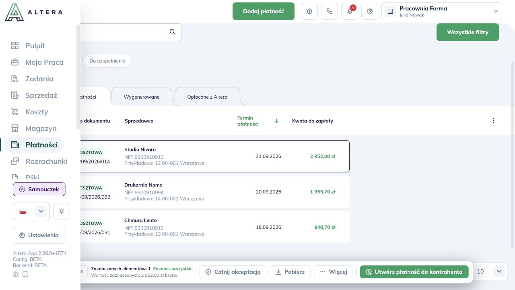The height and width of the screenshot is (290, 515).
Task: Click the phone contact icon
Action: pos(330,11)
